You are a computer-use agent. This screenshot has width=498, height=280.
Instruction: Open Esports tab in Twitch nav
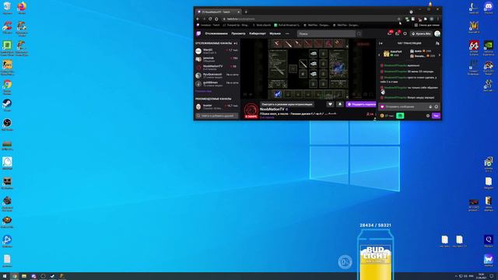[x=258, y=33]
